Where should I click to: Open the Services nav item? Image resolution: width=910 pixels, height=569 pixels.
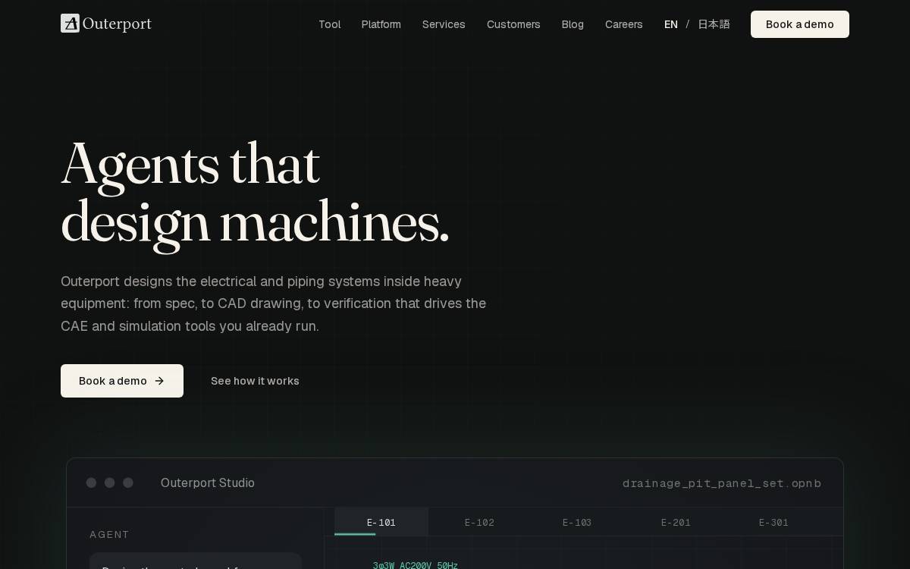[x=444, y=24]
